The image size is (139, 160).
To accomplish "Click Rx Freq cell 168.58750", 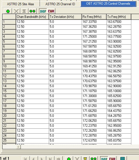I will (94, 57).
